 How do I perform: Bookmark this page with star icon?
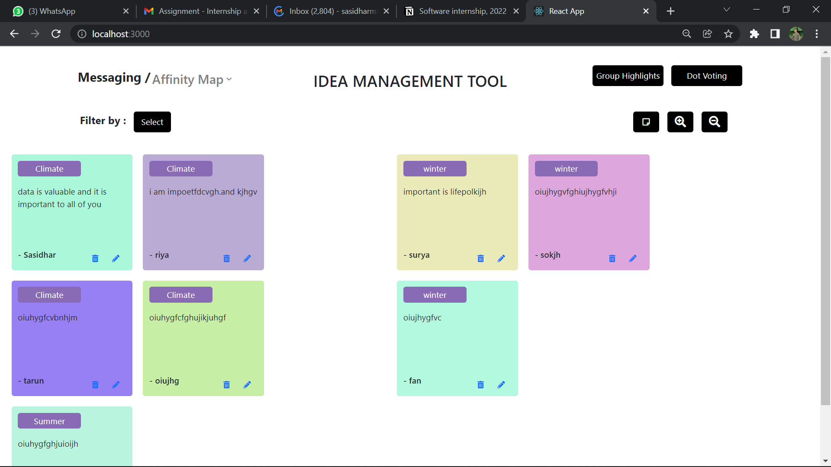pos(728,34)
